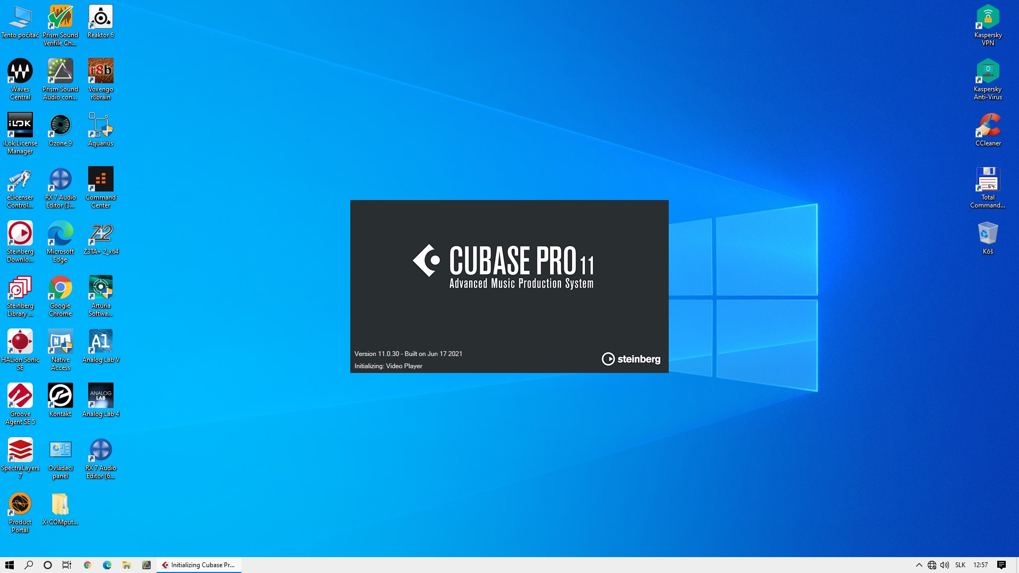Open Command Center desktop icon
The height and width of the screenshot is (573, 1019).
(x=101, y=188)
